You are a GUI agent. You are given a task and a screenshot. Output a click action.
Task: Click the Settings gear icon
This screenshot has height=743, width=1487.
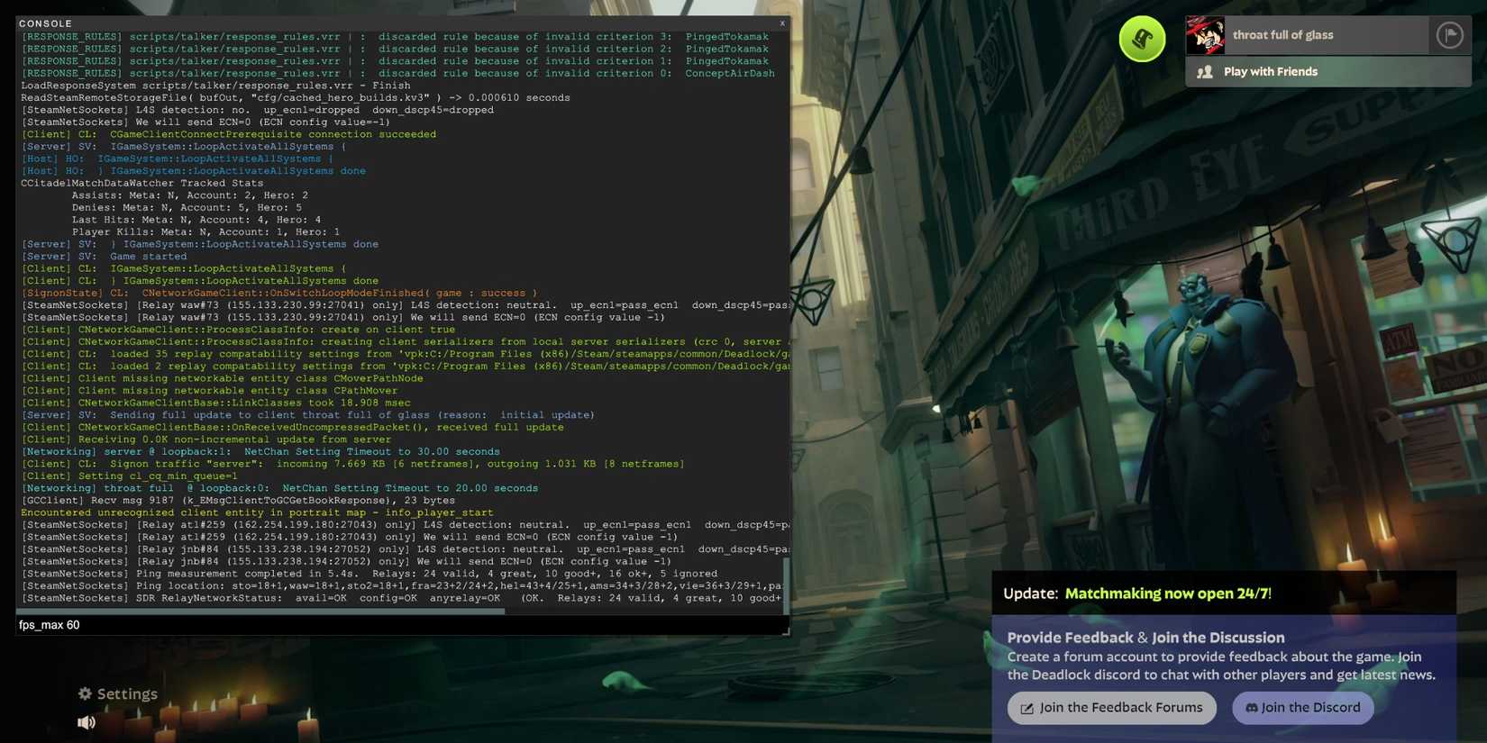point(85,693)
